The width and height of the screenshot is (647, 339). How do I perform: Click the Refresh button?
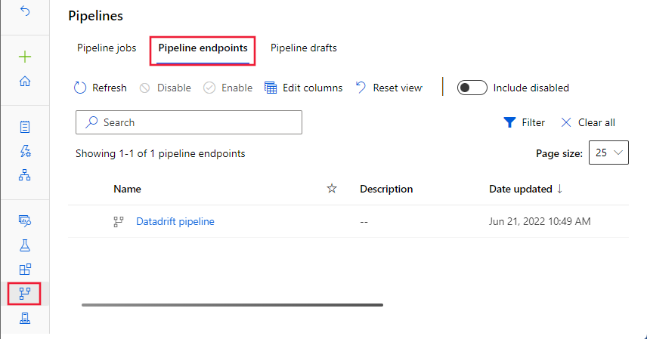click(101, 88)
